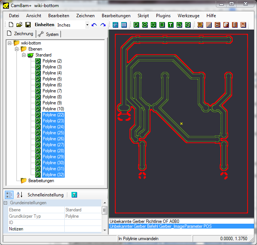The image size is (257, 245).
Task: Collapse the Standard layer tree node
Action: [24, 55]
